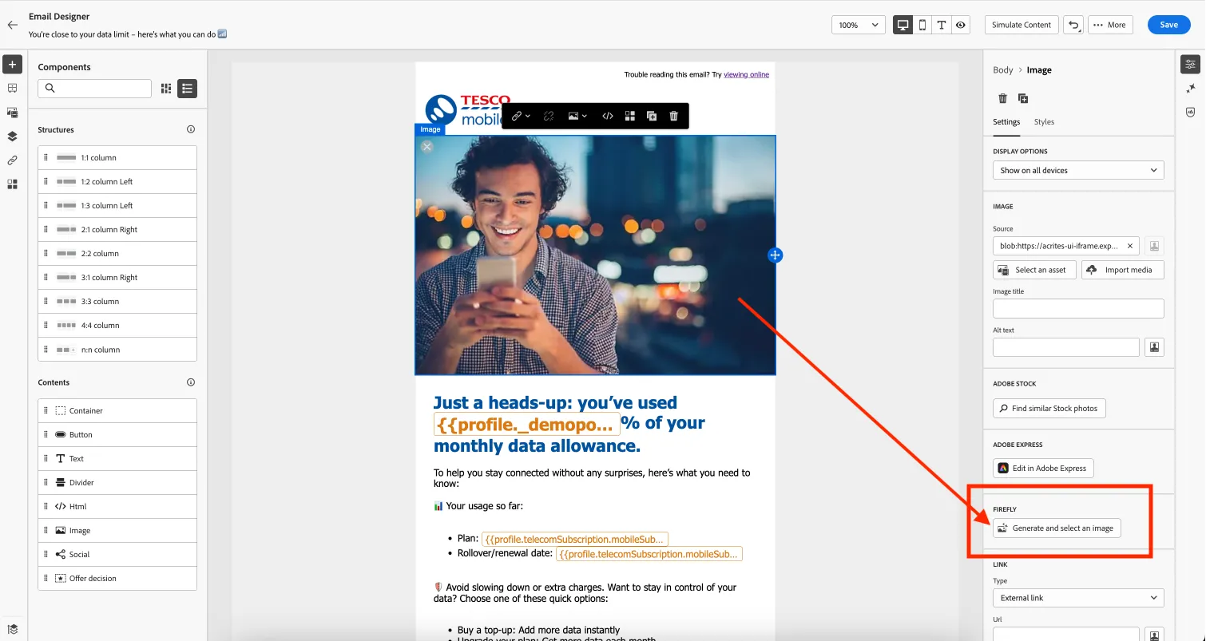Open the More actions menu
Screen dimensions: 1206x641
pyautogui.click(x=1110, y=25)
